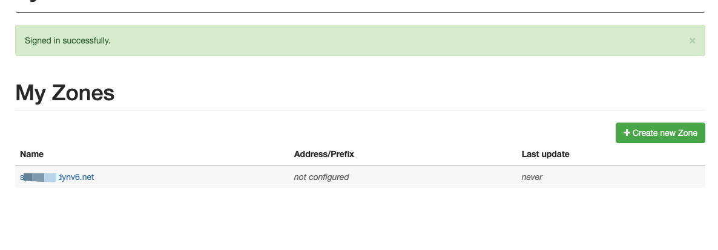
Task: Click the blurred part of the zone name
Action: (39, 177)
